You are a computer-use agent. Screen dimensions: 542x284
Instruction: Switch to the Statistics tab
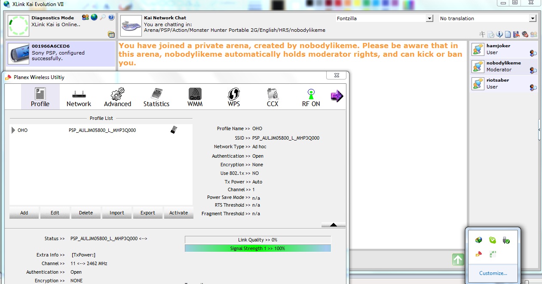click(156, 97)
